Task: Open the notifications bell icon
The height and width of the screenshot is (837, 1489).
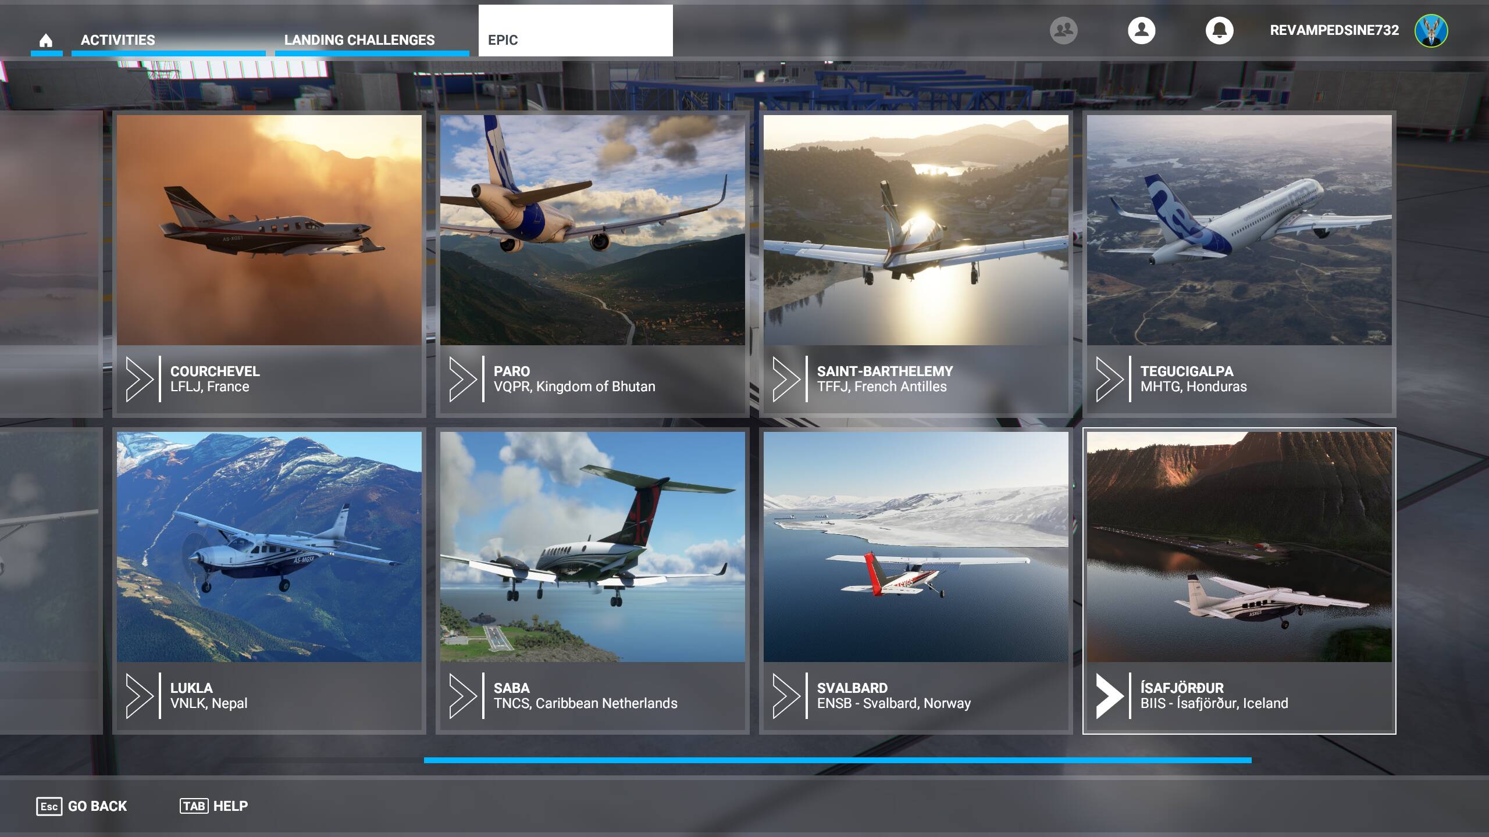Action: point(1219,30)
